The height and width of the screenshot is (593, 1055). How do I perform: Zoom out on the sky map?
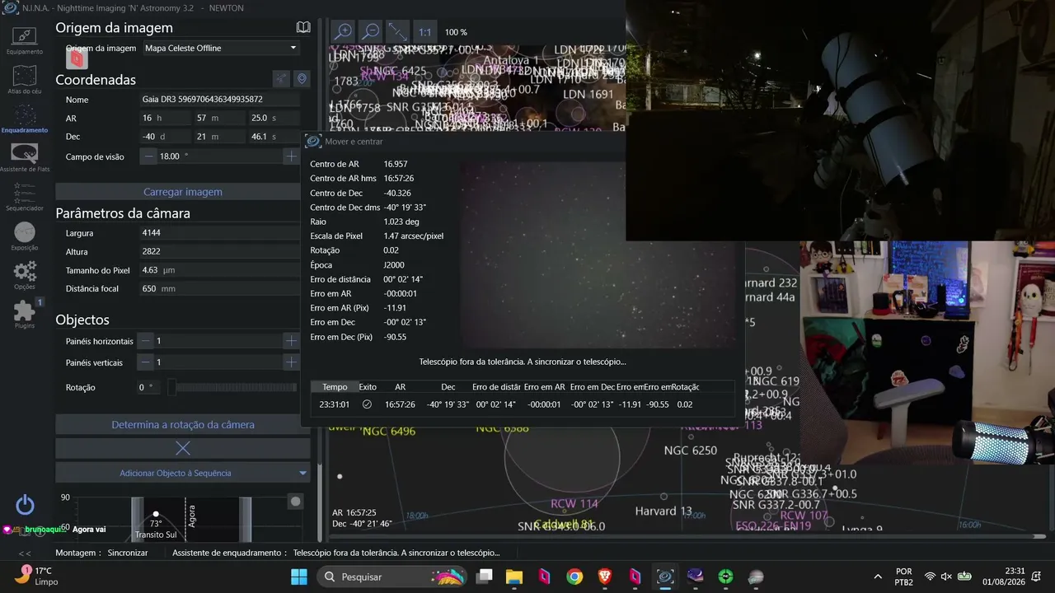370,31
